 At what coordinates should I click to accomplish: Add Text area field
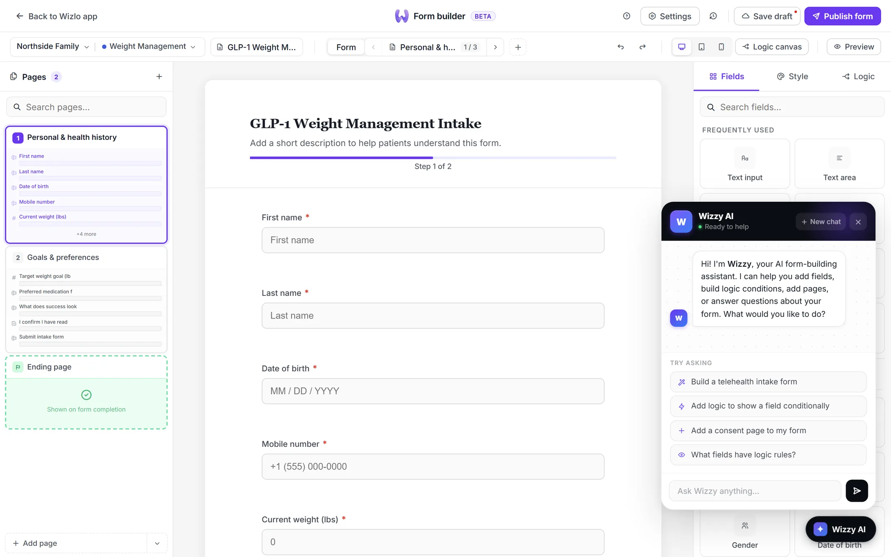point(839,164)
